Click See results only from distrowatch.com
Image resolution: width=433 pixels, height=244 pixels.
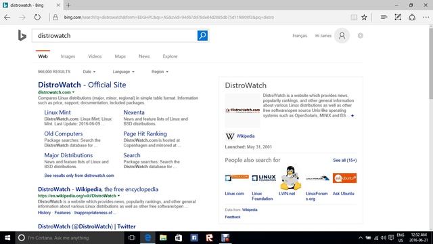[79, 176]
